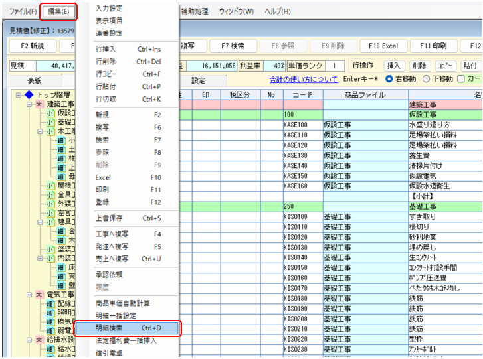Choose 印刷 F11 in the menu
The width and height of the screenshot is (483, 359).
coord(128,190)
